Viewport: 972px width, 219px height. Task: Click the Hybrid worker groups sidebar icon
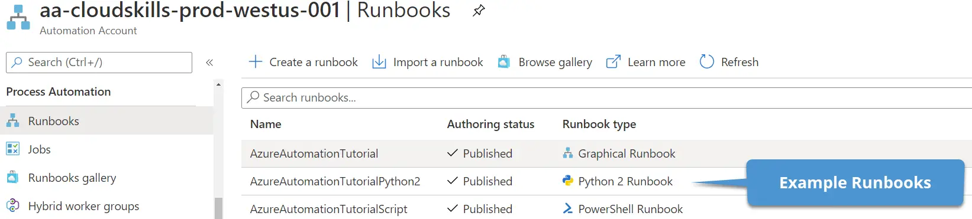point(12,205)
